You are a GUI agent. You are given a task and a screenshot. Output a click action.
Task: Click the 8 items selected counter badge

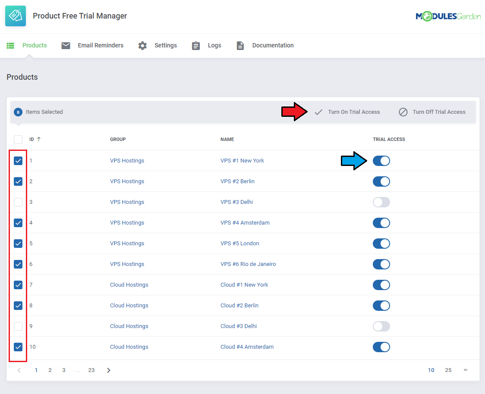(18, 112)
